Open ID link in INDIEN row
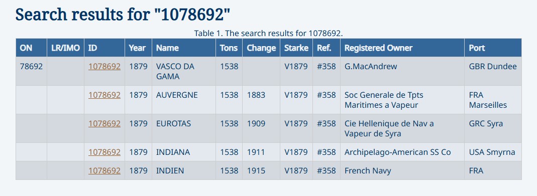537x196 pixels. 104,170
